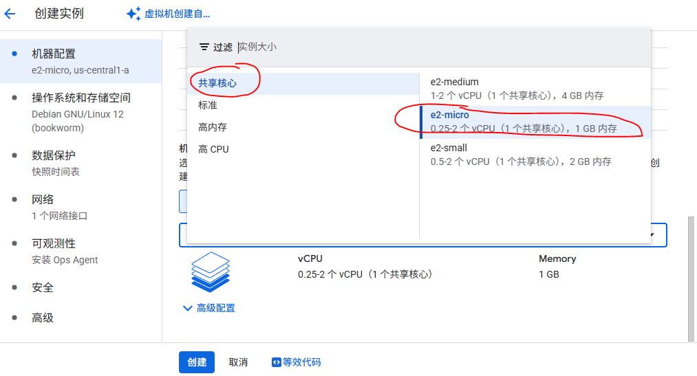Click the e2-micro, us-central1-a subtitle

[81, 70]
